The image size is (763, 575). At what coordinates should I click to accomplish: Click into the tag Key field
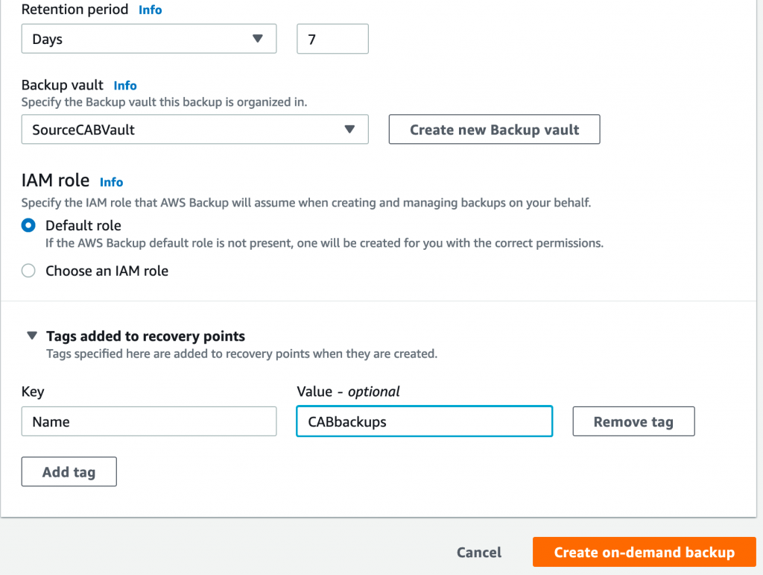pyautogui.click(x=148, y=421)
